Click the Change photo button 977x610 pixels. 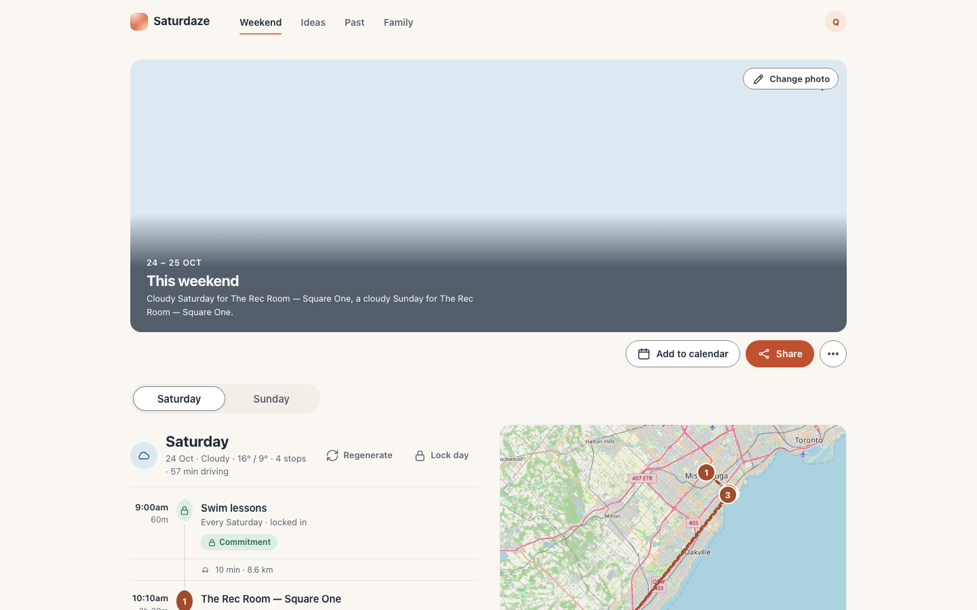pyautogui.click(x=790, y=79)
